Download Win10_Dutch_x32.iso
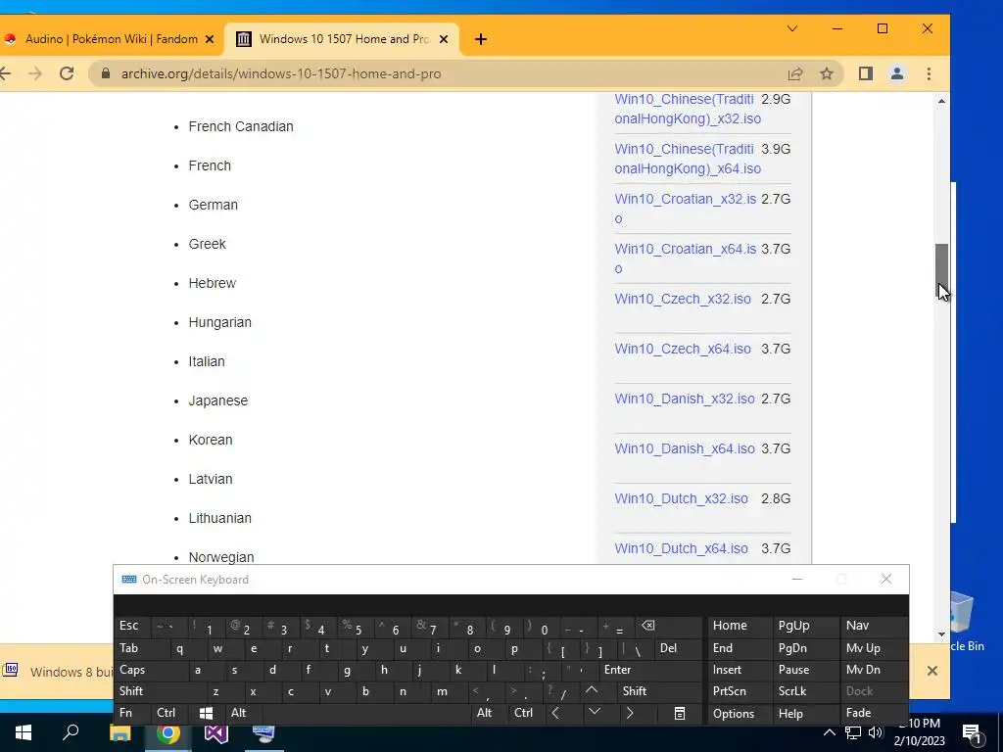 coord(682,498)
